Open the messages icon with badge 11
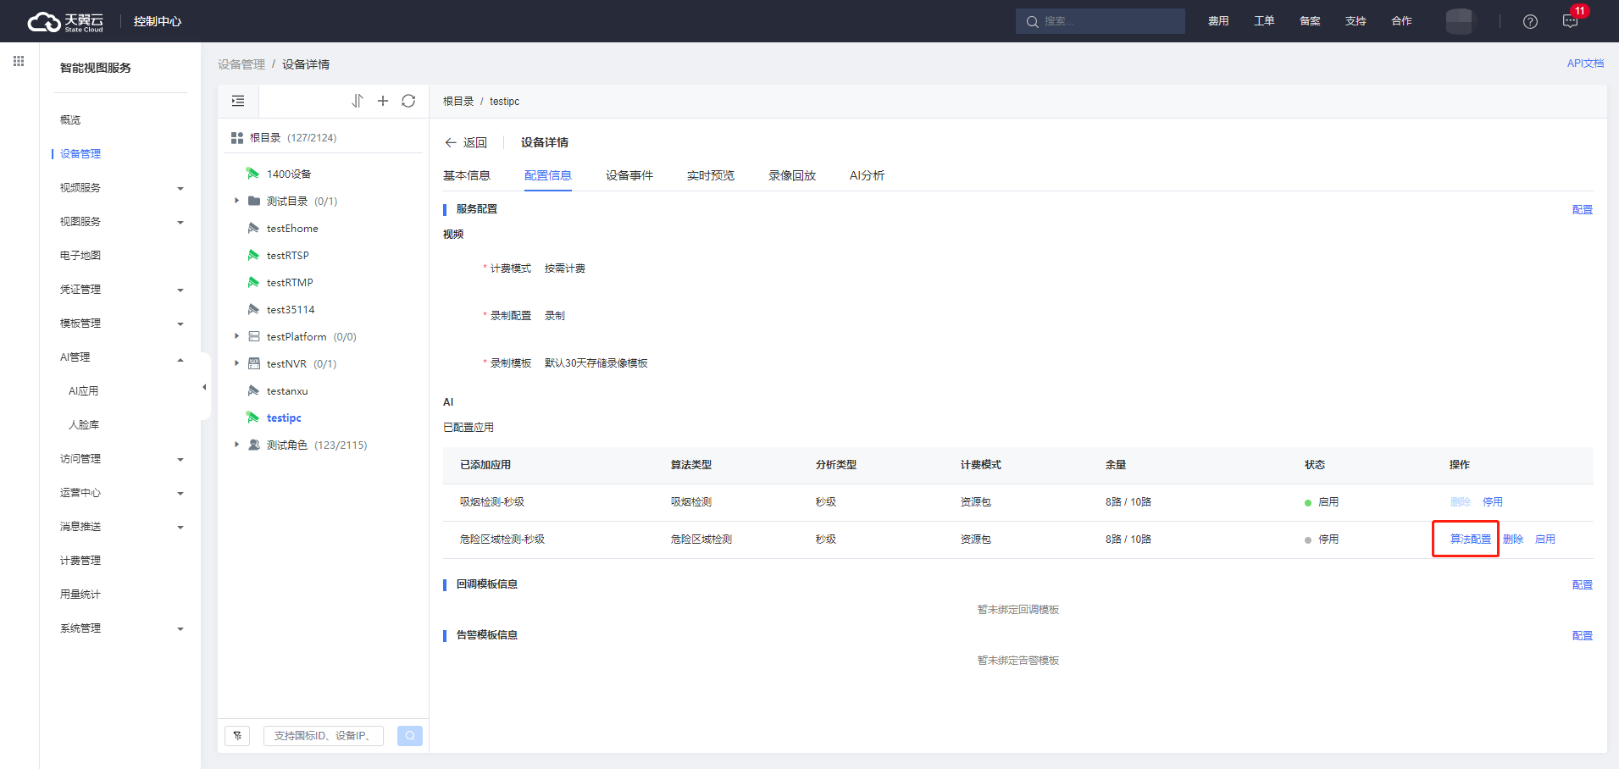 1570,21
